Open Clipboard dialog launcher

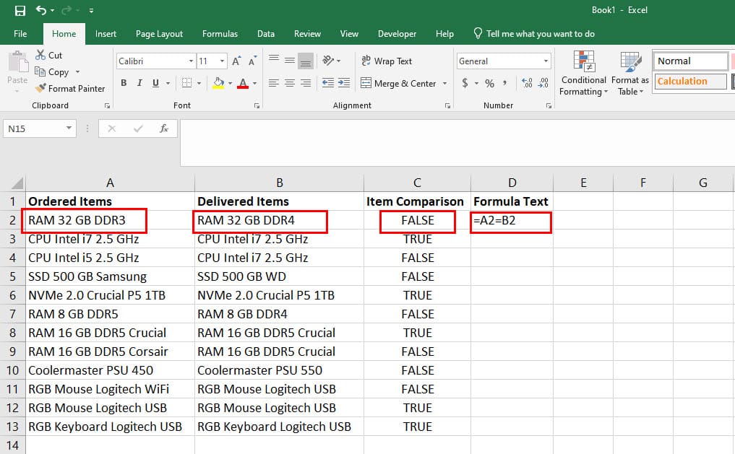(108, 106)
